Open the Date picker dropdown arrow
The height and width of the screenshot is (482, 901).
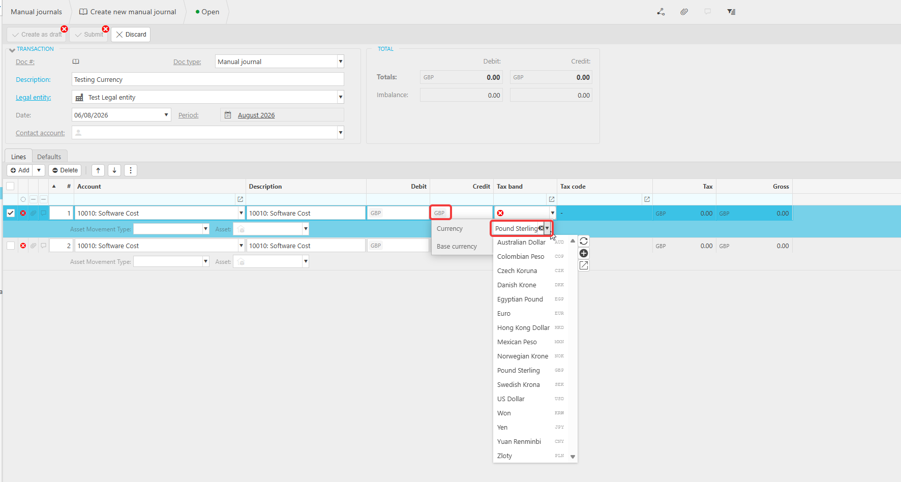coord(166,115)
